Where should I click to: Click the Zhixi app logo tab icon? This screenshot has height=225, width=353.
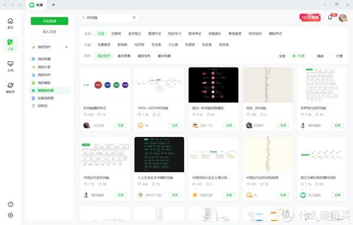click(32, 5)
